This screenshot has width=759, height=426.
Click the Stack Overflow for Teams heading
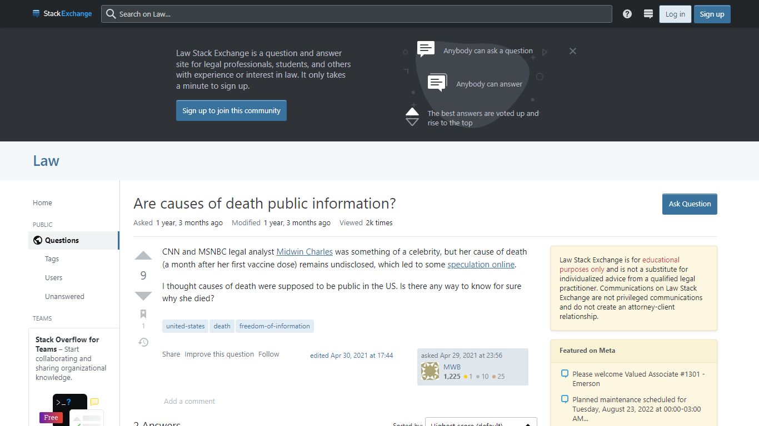67,344
